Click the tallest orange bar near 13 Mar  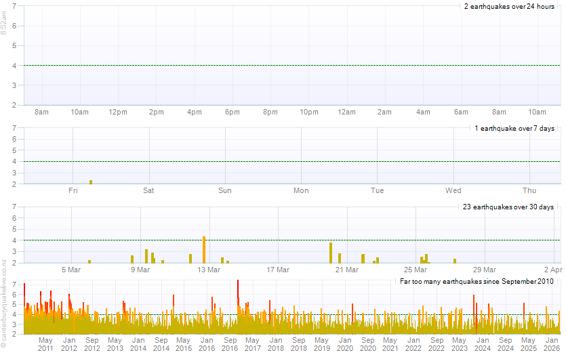pyautogui.click(x=204, y=249)
